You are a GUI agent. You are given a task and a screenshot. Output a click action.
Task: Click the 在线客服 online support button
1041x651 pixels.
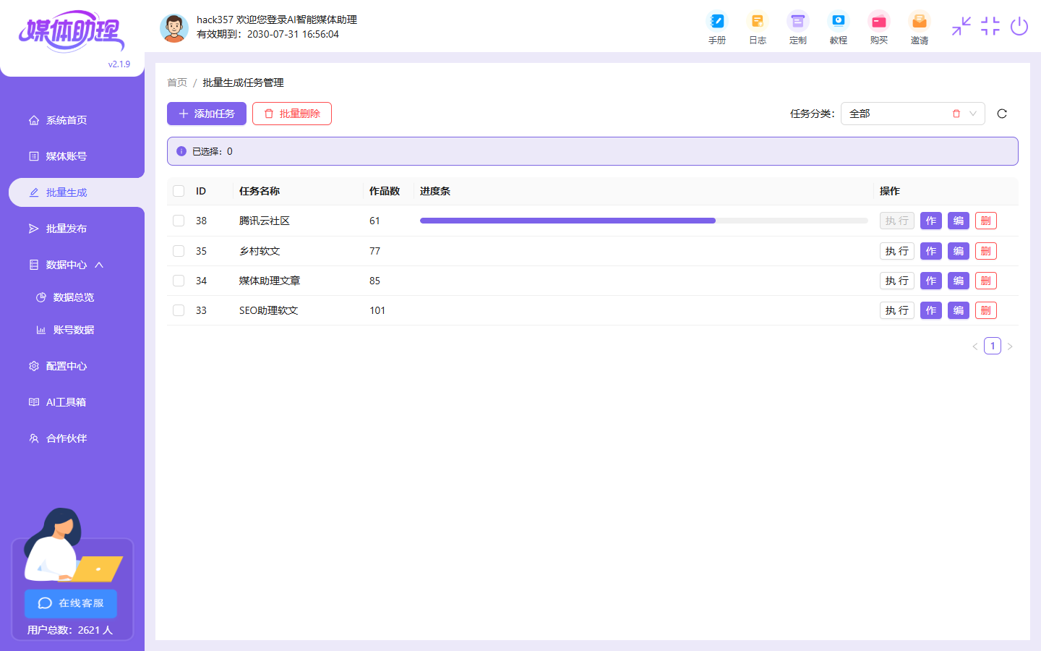click(71, 603)
